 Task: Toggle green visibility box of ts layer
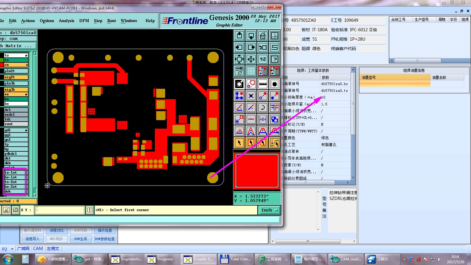coord(1,60)
